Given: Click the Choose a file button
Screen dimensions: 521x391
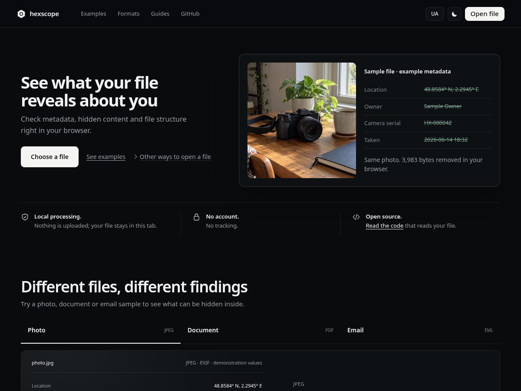Looking at the screenshot, I should 49,157.
